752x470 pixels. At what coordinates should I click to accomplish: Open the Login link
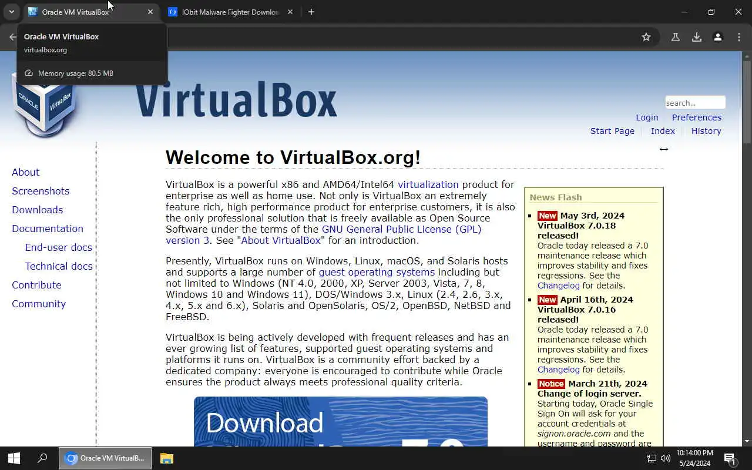tap(647, 117)
